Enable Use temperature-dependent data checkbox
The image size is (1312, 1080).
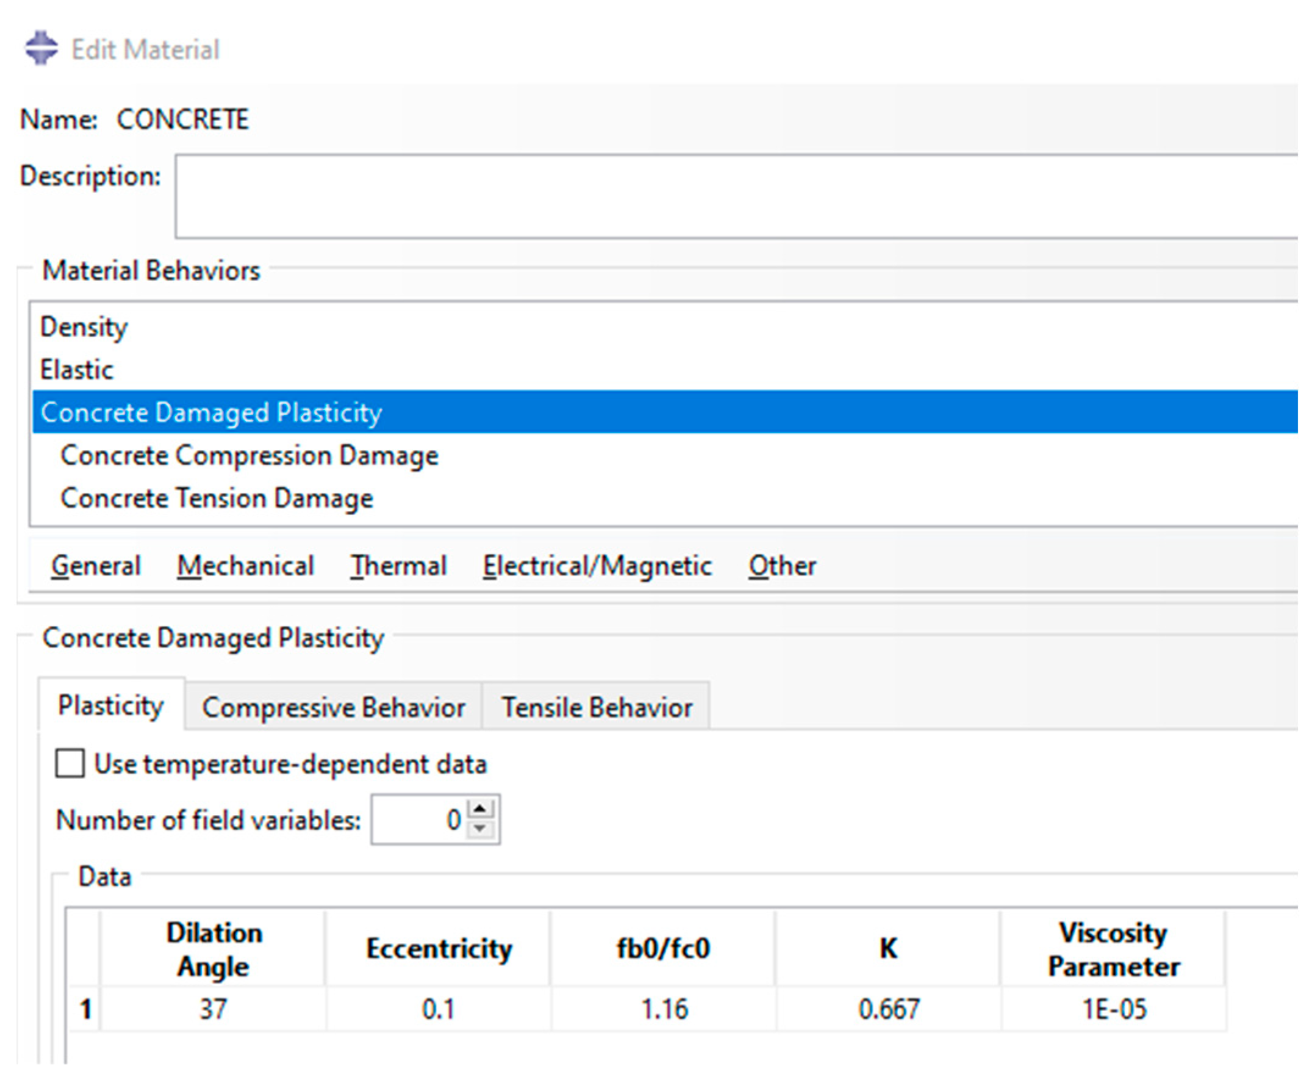click(70, 763)
